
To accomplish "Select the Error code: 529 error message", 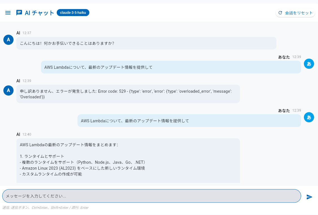I will point(128,94).
